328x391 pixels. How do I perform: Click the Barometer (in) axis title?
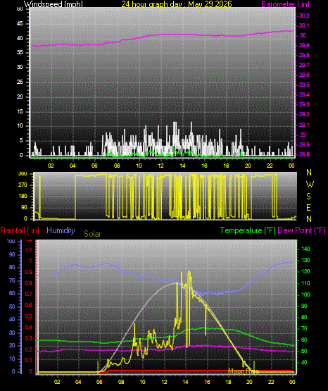coord(285,4)
